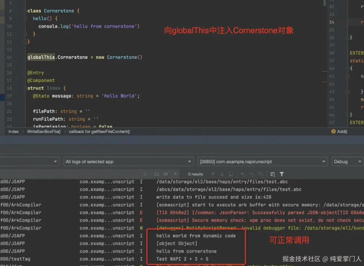Click the NotifyScriptParsed warning log line
This screenshot has height=266, width=364.
coord(260,228)
